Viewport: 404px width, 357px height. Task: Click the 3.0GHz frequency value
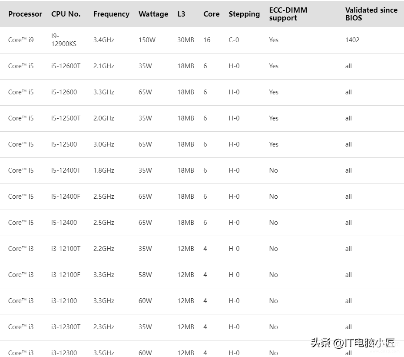(x=103, y=144)
